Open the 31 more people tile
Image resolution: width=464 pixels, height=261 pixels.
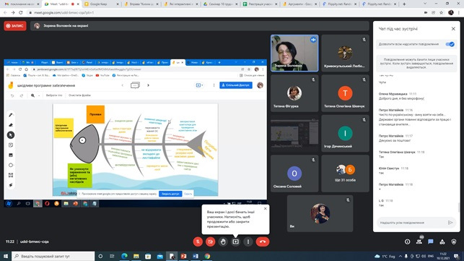(x=345, y=174)
